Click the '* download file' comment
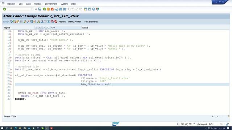This screenshot has height=130, width=232. (x=27, y=66)
